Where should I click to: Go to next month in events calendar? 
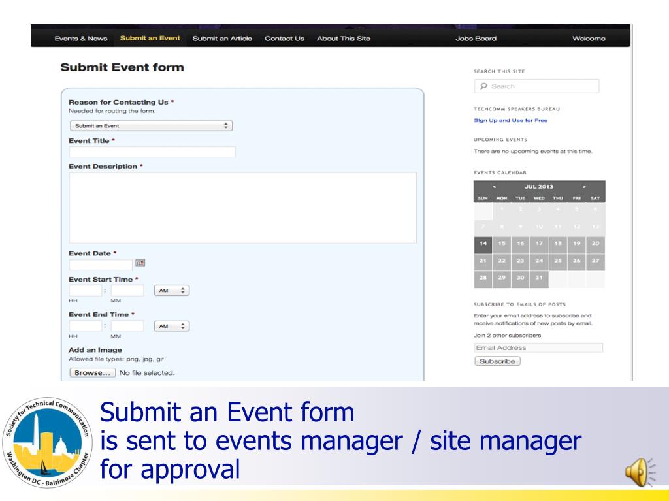(585, 187)
